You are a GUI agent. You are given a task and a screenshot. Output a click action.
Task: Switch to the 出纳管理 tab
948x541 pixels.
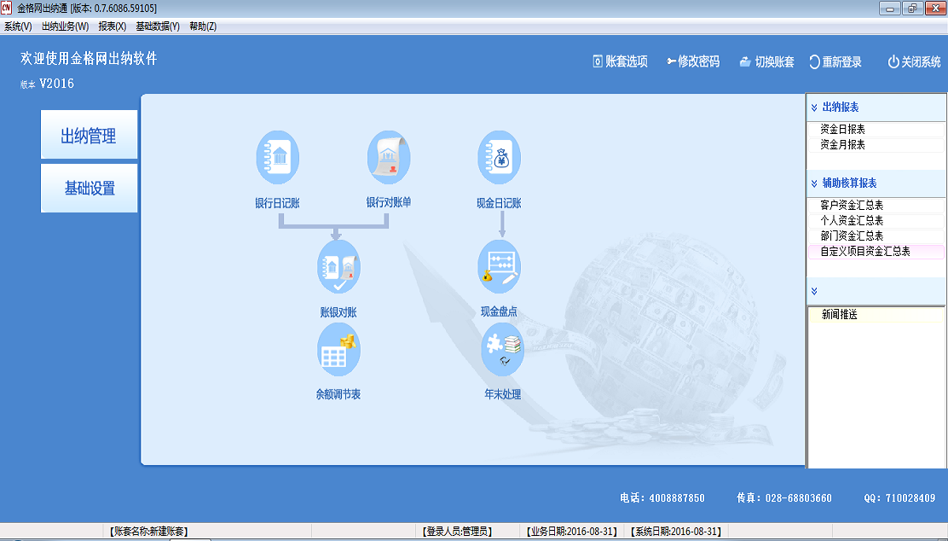[89, 136]
